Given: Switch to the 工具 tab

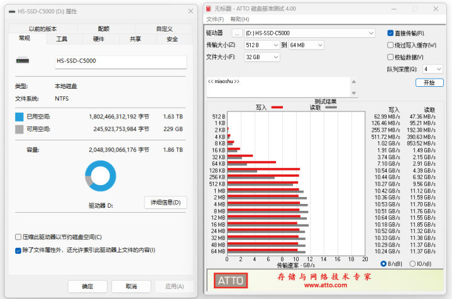Looking at the screenshot, I should 62,39.
